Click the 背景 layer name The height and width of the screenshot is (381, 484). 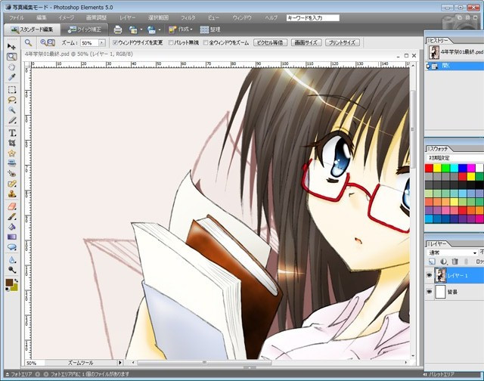(452, 292)
